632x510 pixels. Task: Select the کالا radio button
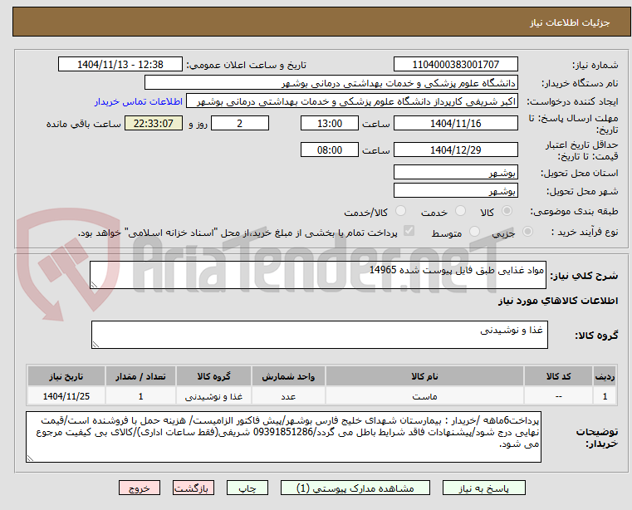(x=507, y=211)
